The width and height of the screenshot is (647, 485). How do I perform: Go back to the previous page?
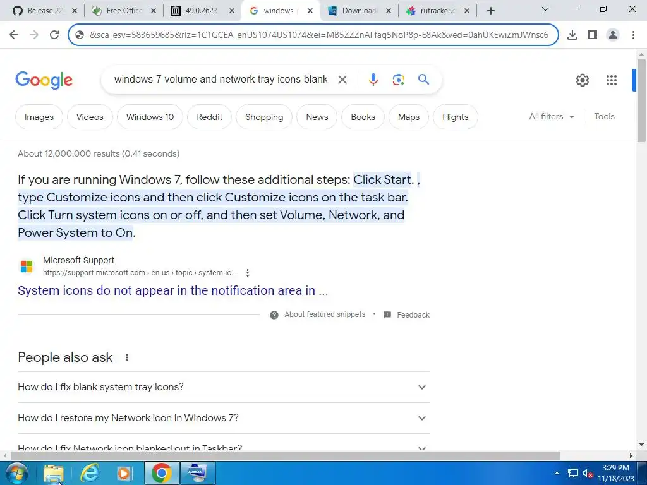pyautogui.click(x=14, y=35)
